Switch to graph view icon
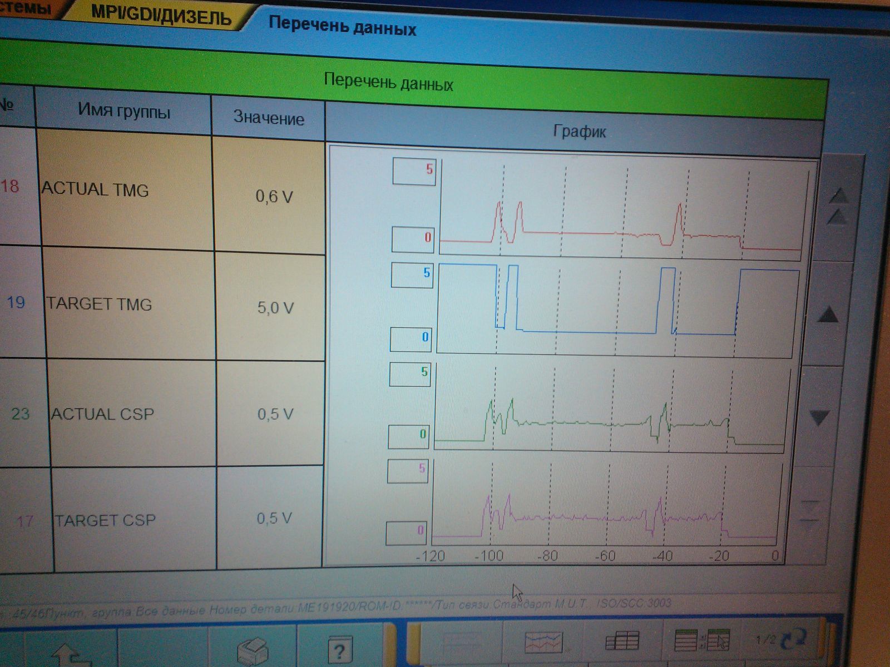This screenshot has height=667, width=890. click(543, 642)
